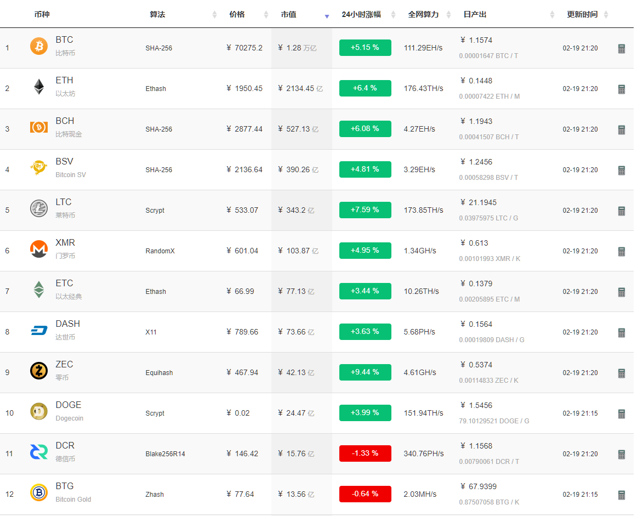The height and width of the screenshot is (516, 643).
Task: Click the 24小时涨幅 header label
Action: pos(361,14)
